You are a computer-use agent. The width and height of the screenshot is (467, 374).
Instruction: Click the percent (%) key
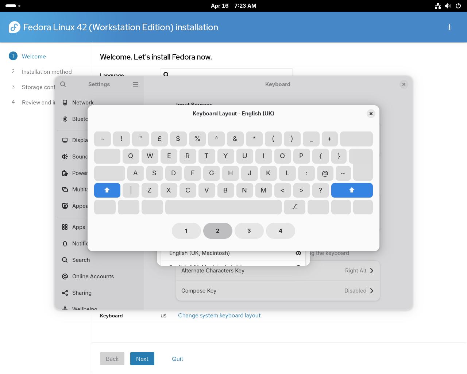pyautogui.click(x=197, y=139)
